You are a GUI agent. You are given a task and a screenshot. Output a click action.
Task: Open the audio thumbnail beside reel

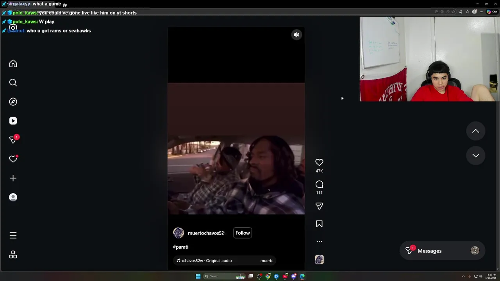click(x=319, y=260)
